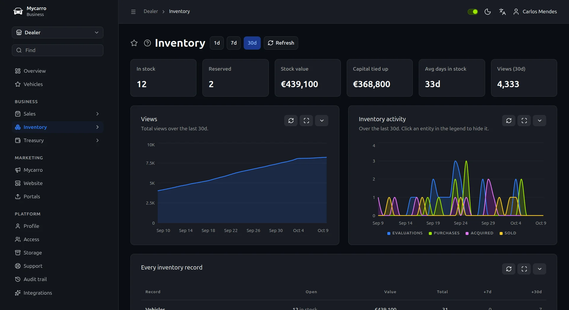Hide Evaluations series via legend
Image resolution: width=569 pixels, height=310 pixels.
[x=405, y=233]
